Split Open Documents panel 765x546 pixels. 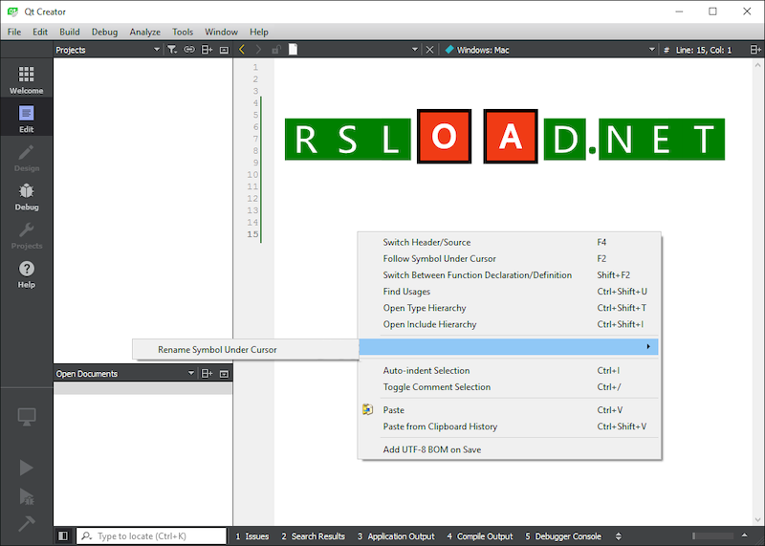pyautogui.click(x=207, y=373)
